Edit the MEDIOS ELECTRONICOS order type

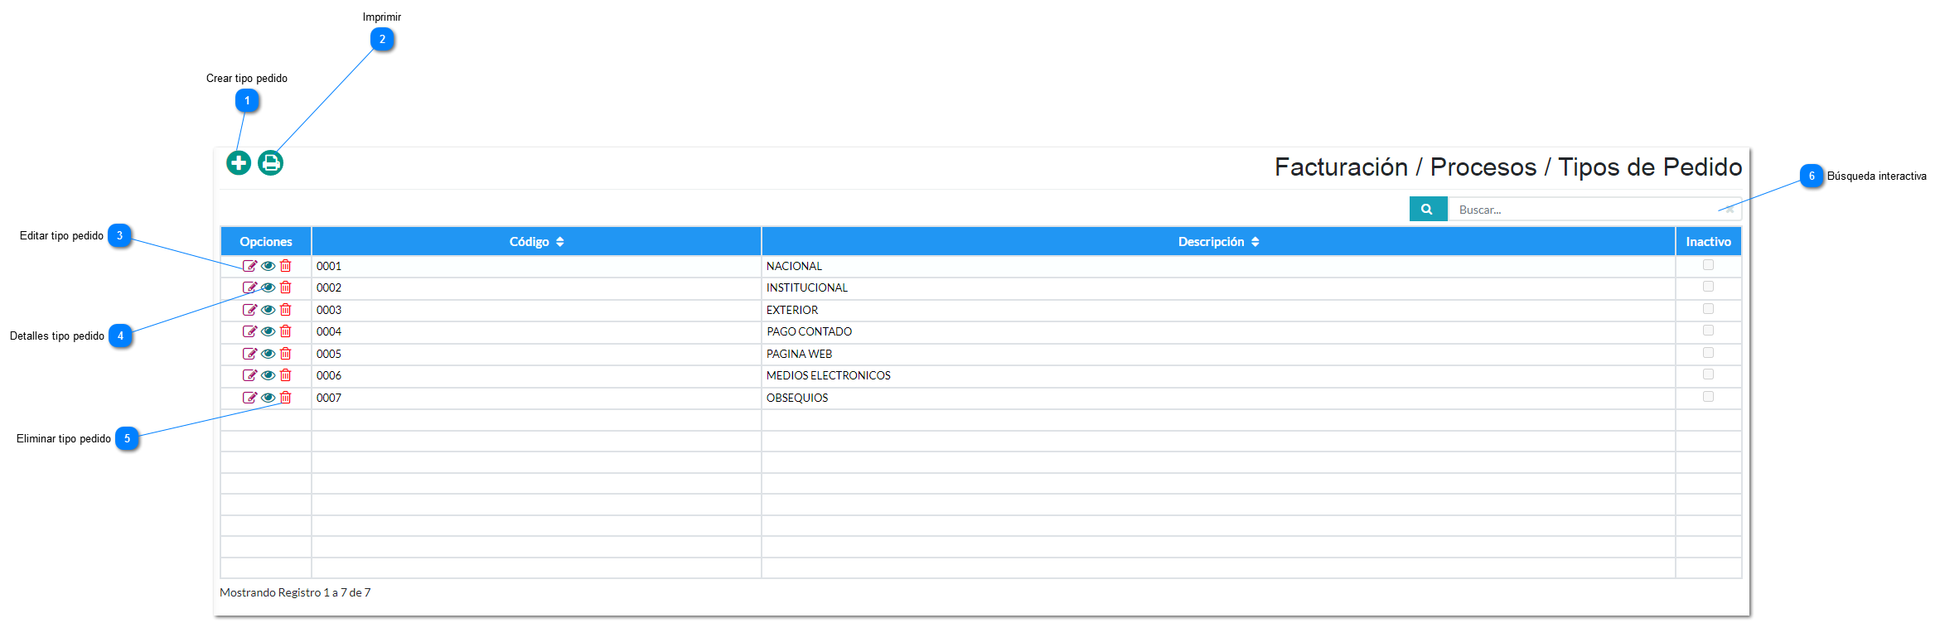click(249, 375)
